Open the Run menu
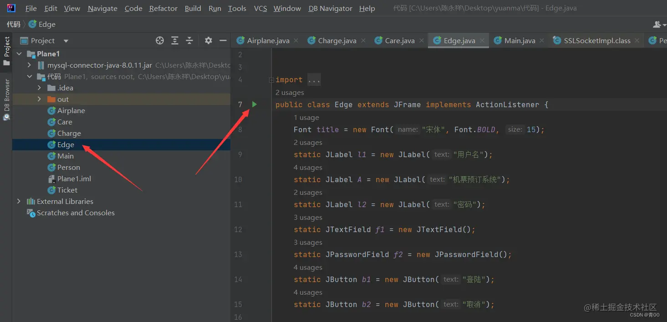The height and width of the screenshot is (322, 667). 215,8
